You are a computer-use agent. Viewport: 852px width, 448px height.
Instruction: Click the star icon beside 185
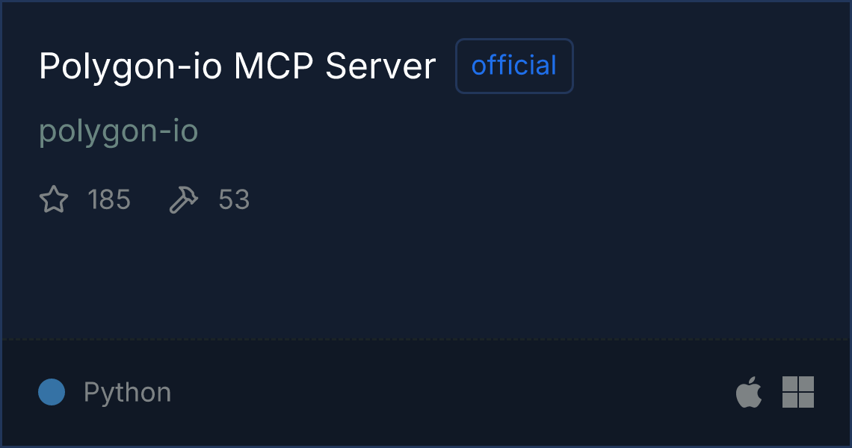point(54,199)
